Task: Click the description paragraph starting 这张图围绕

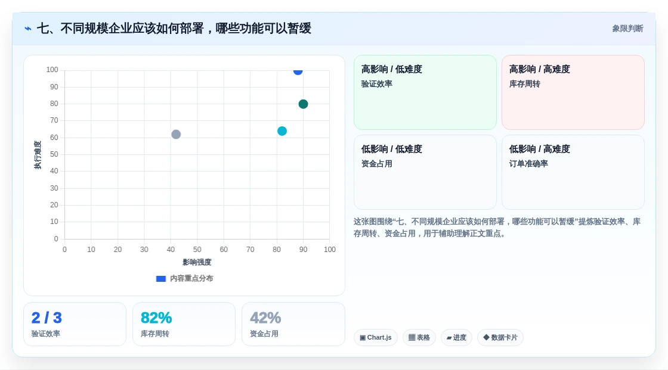Action: (x=497, y=228)
